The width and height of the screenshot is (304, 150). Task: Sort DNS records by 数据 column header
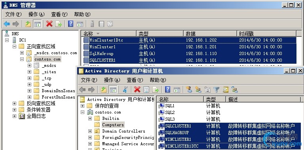tap(210, 34)
